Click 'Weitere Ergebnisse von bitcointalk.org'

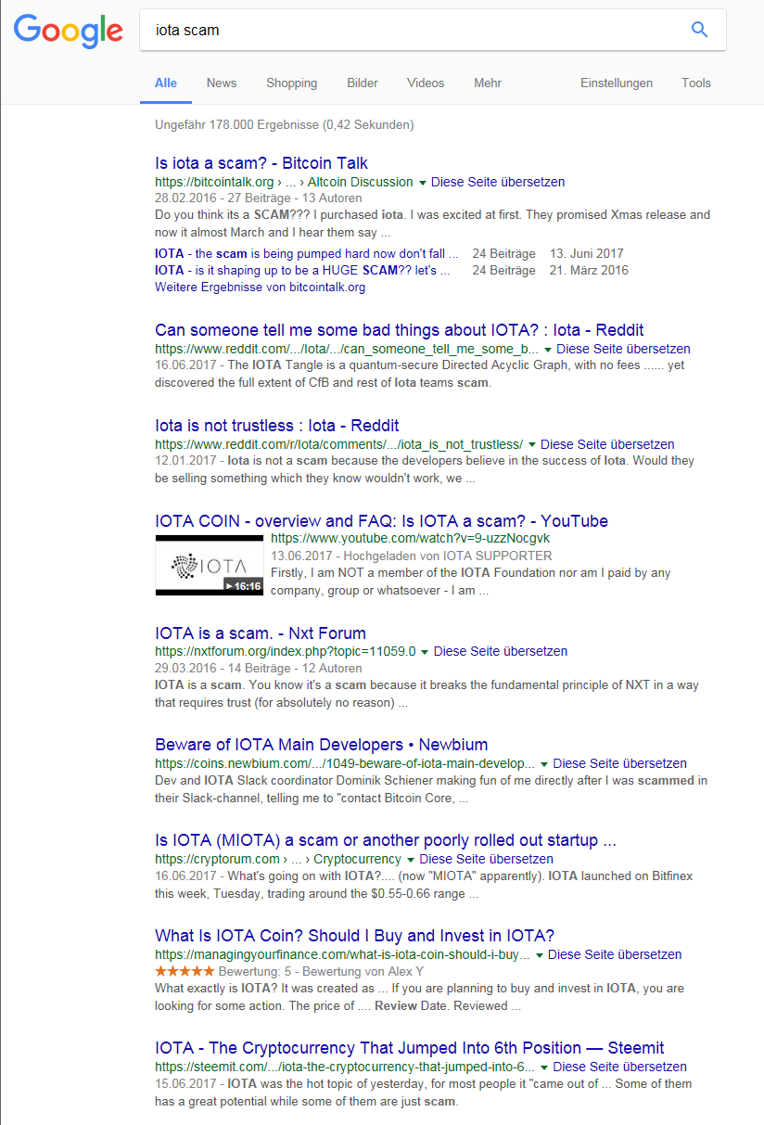tap(261, 288)
